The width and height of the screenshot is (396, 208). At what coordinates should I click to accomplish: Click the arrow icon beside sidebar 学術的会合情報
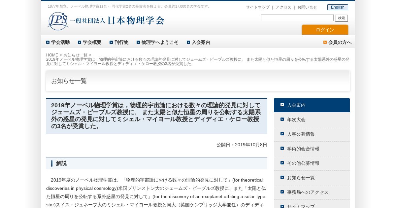click(x=282, y=148)
